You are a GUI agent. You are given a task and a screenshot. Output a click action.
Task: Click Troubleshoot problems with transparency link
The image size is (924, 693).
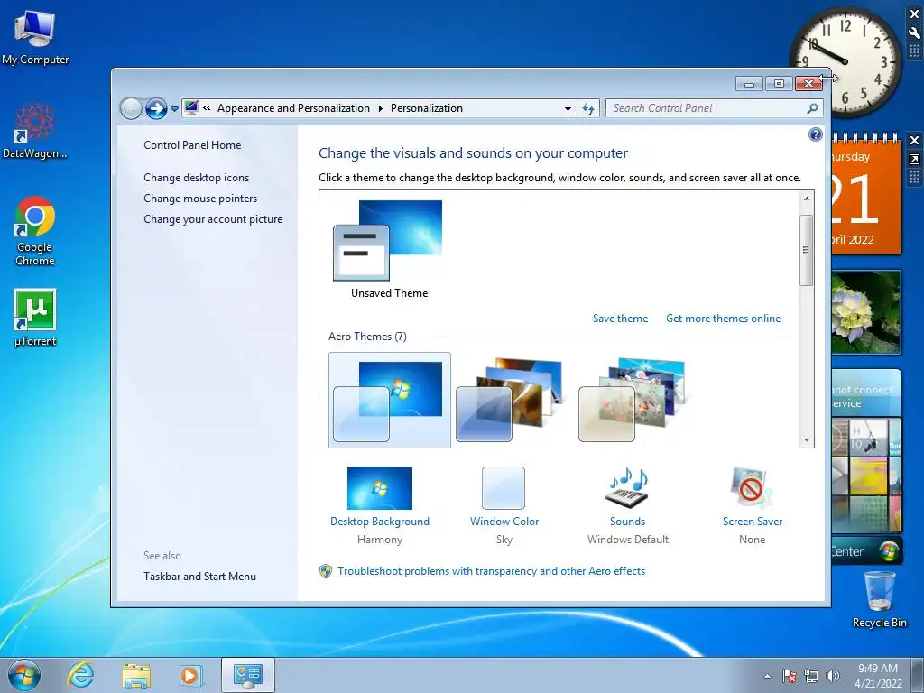click(x=491, y=571)
